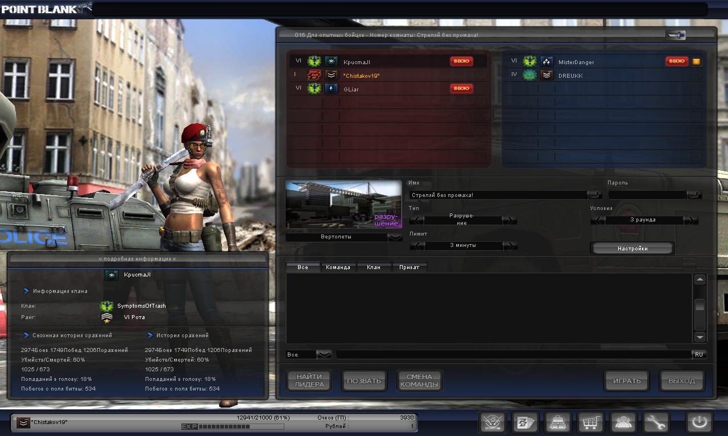The height and width of the screenshot is (436, 728).
Task: Switch to the Клан chat tab
Action: (374, 267)
